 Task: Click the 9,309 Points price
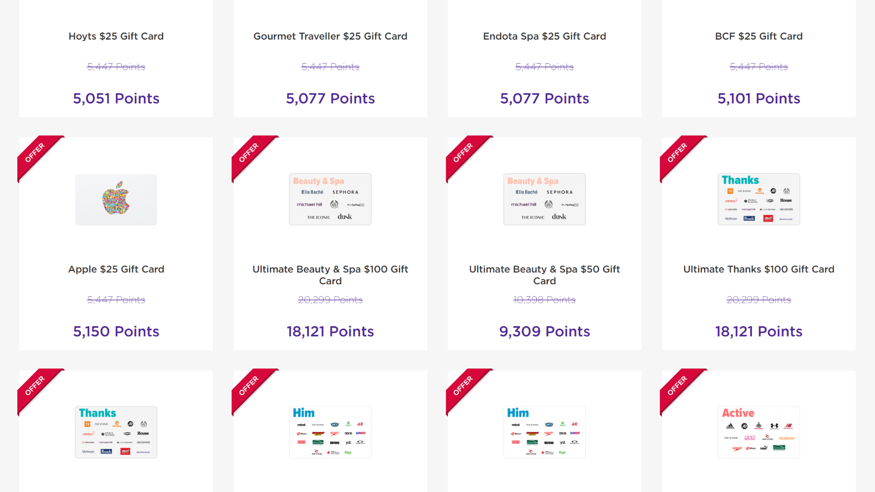[544, 332]
